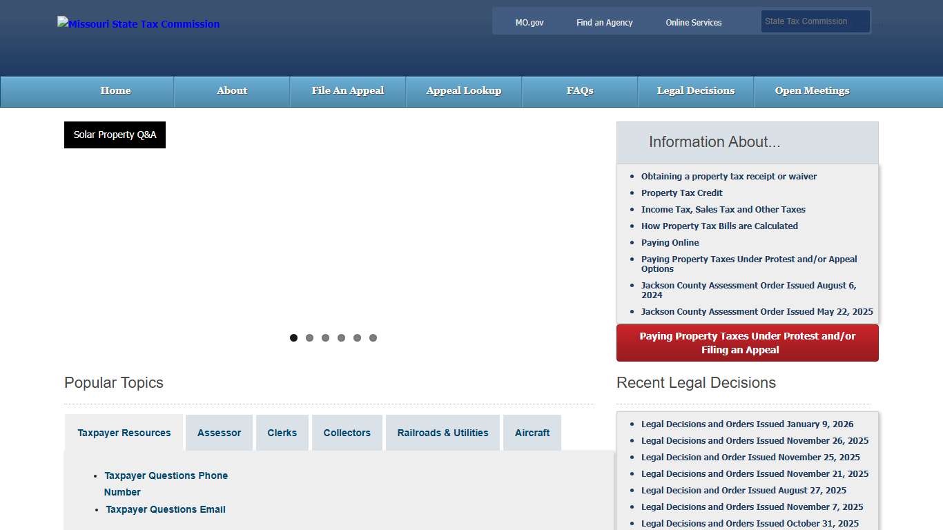Open the MO.gov link

point(529,22)
